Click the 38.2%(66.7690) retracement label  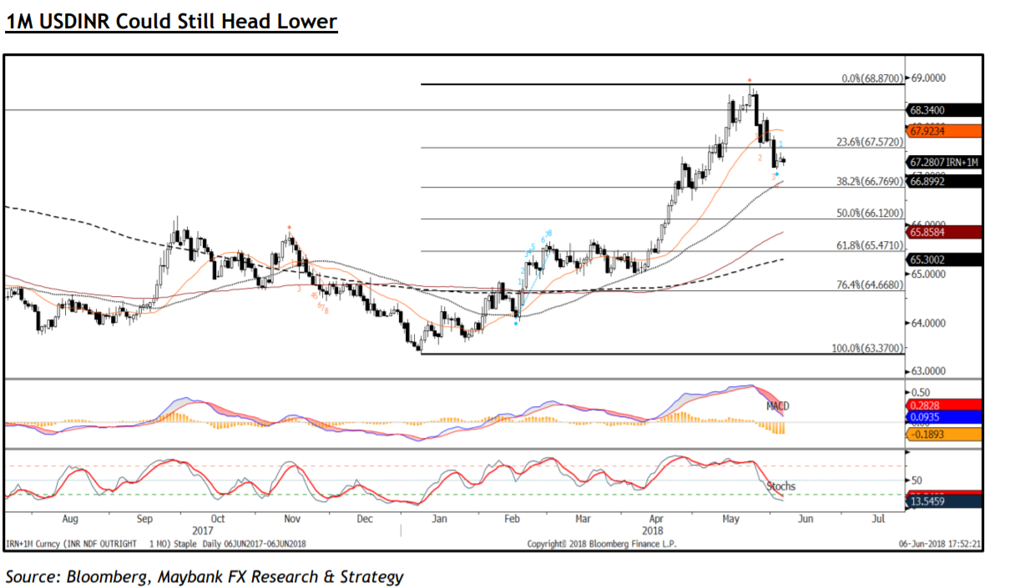pyautogui.click(x=869, y=181)
